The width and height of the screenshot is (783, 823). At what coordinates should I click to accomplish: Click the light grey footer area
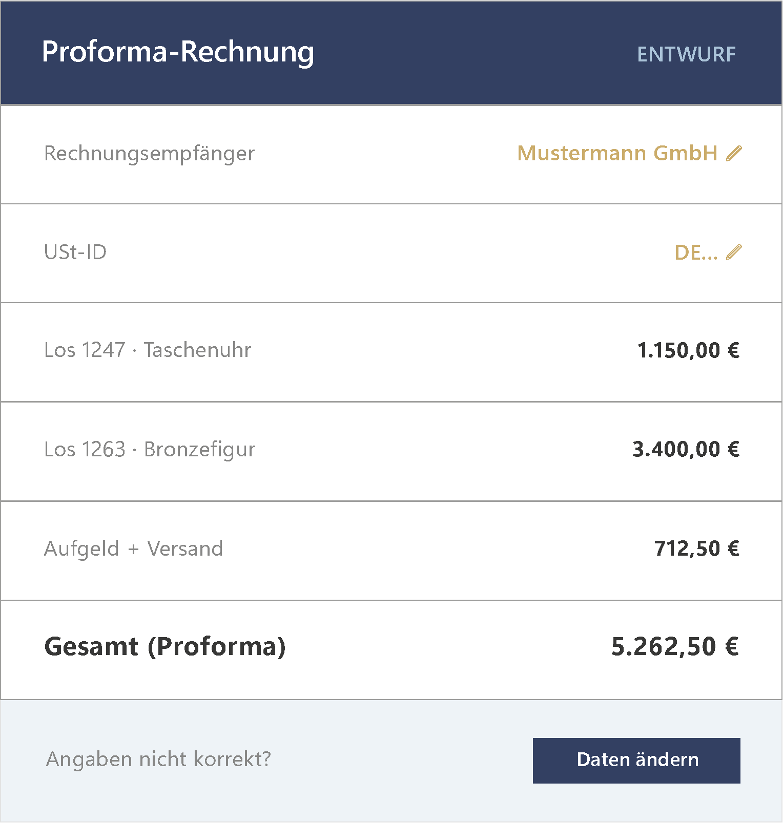391,761
